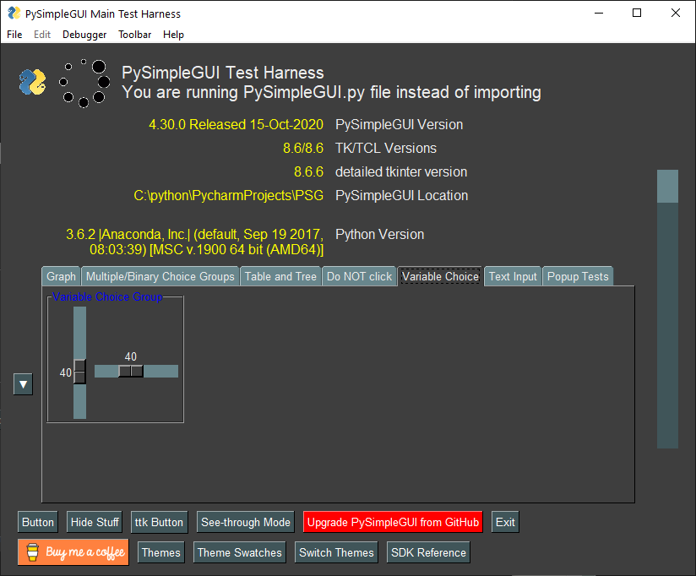Click the ttk Button
This screenshot has width=696, height=576.
(x=159, y=522)
